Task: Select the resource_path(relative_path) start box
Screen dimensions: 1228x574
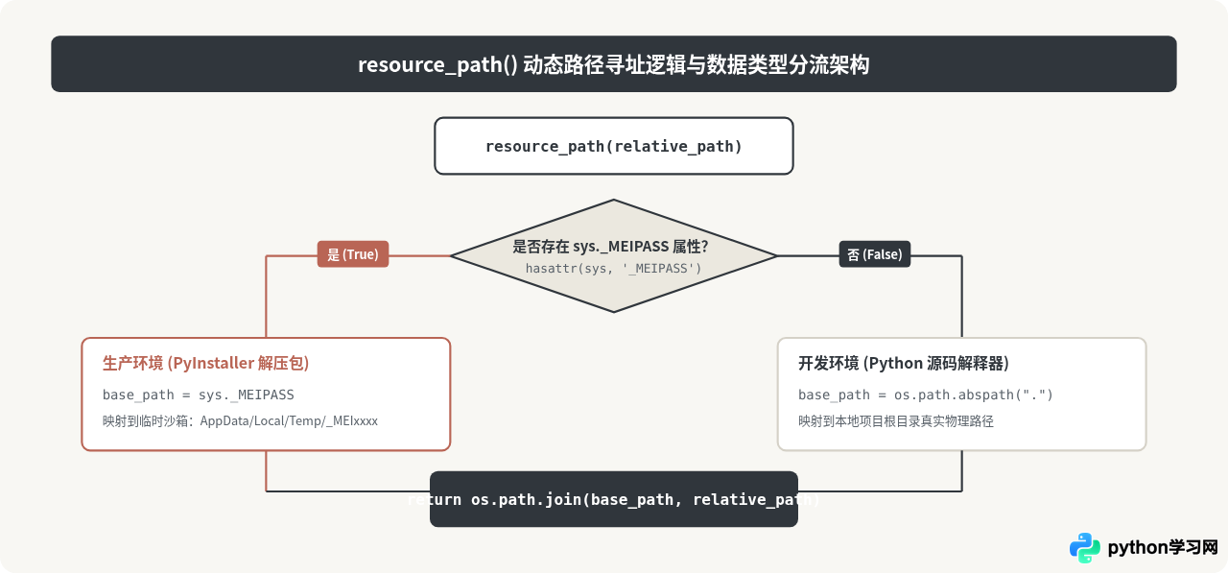Action: pos(614,146)
